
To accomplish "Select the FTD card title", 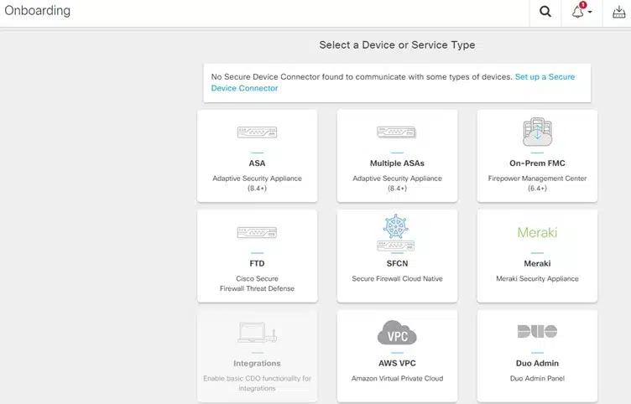I will click(x=257, y=264).
